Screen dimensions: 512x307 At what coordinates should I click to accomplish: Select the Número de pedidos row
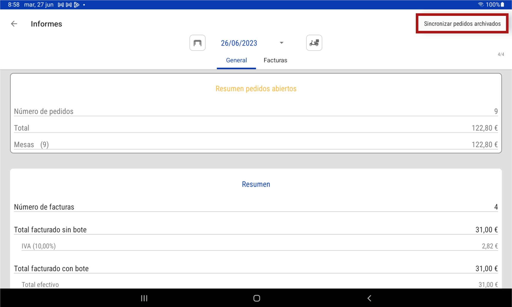pos(256,111)
